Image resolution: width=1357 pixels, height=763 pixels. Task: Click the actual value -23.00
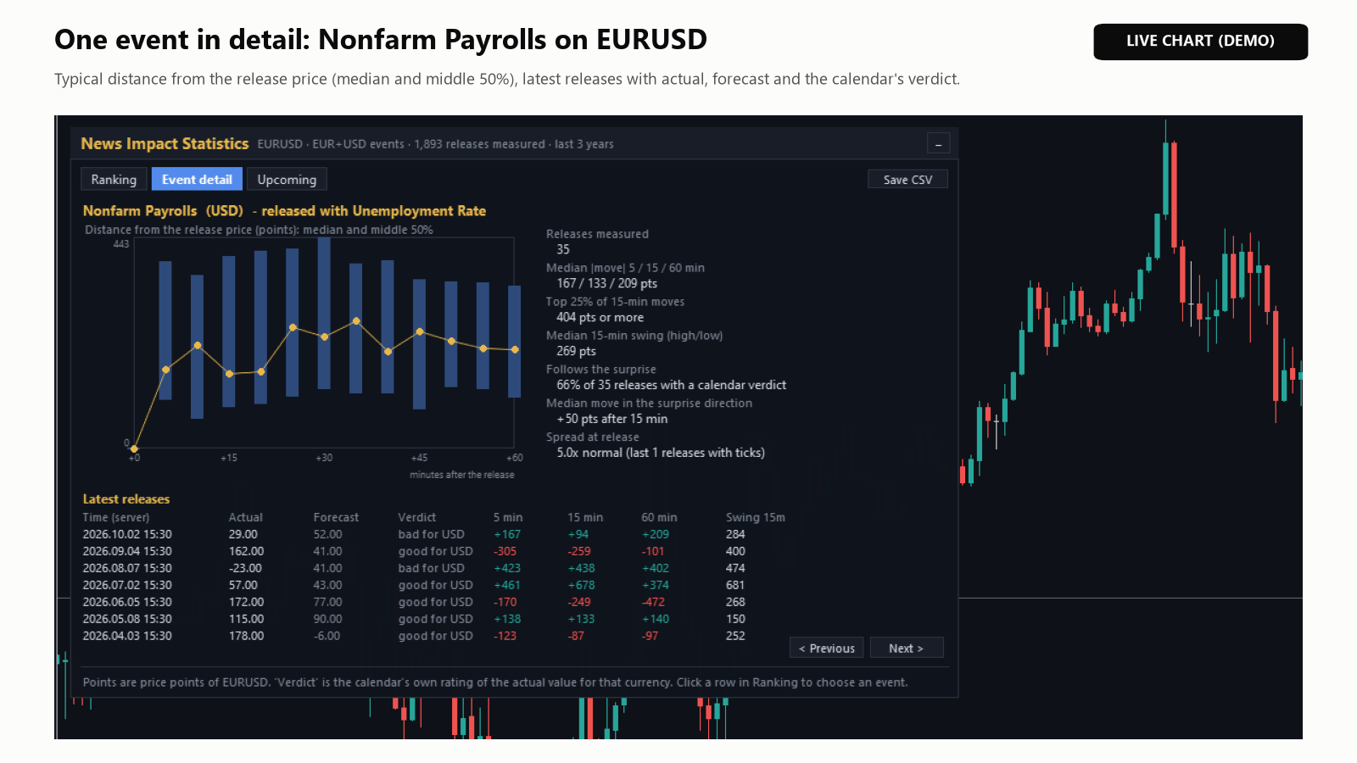245,569
